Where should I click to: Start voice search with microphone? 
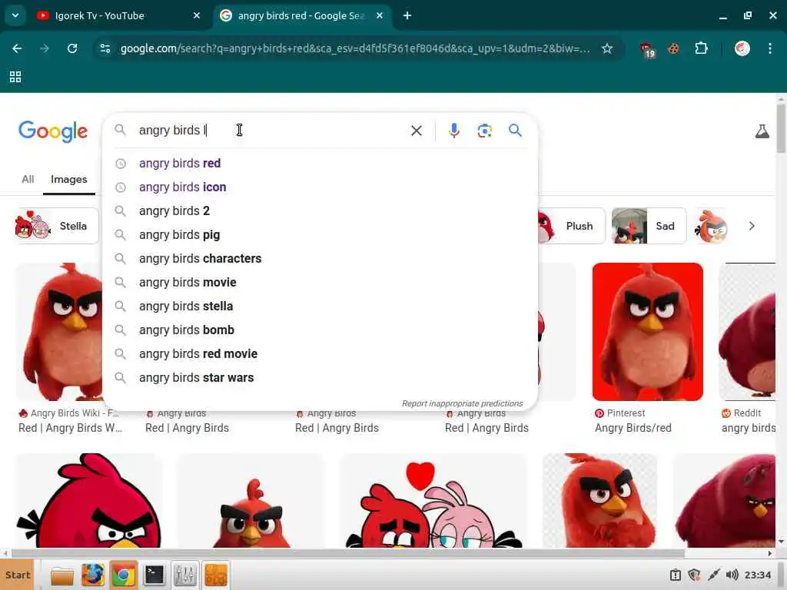[x=453, y=131]
